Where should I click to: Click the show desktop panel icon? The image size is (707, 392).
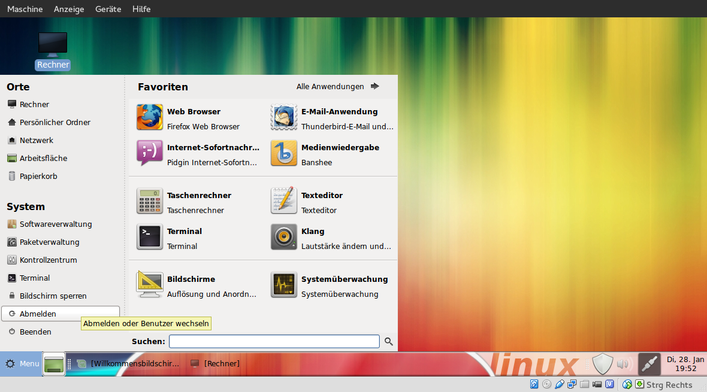pyautogui.click(x=54, y=364)
